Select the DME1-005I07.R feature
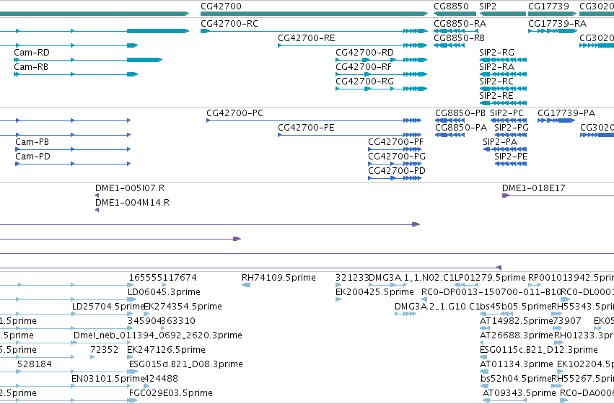This screenshot has width=614, height=404. pyautogui.click(x=97, y=196)
